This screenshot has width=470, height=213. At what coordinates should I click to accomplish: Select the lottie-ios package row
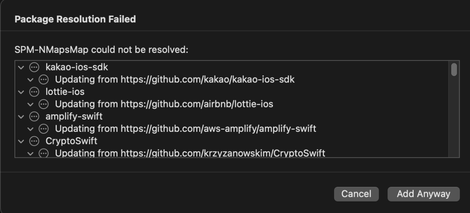click(x=231, y=92)
